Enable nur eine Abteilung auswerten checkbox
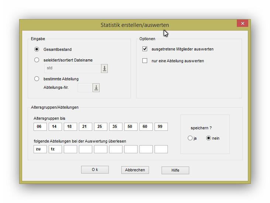Screen dimensions: 270x203 coord(145,61)
